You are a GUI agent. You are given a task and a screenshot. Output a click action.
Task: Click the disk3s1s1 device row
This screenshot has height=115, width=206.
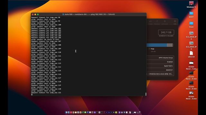click(x=160, y=70)
